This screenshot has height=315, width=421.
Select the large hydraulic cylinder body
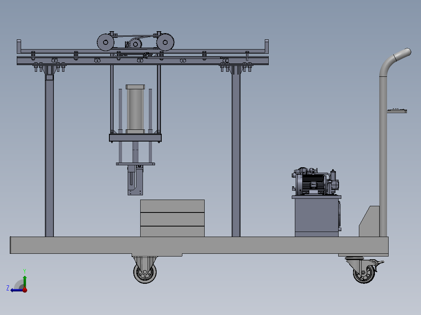135,109
